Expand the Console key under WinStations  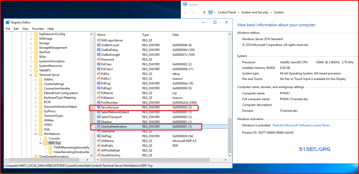coord(41,138)
